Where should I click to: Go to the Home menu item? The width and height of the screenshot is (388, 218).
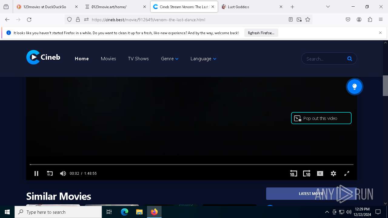tap(82, 59)
